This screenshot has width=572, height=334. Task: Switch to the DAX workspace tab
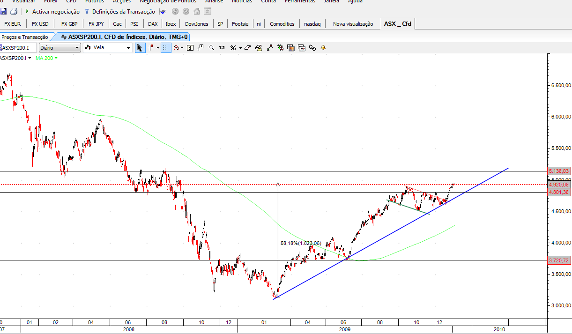(153, 24)
